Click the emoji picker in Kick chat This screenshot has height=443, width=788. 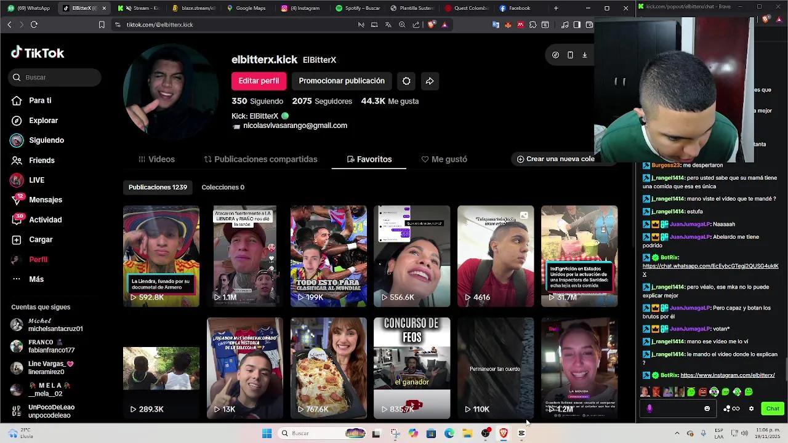pos(707,409)
